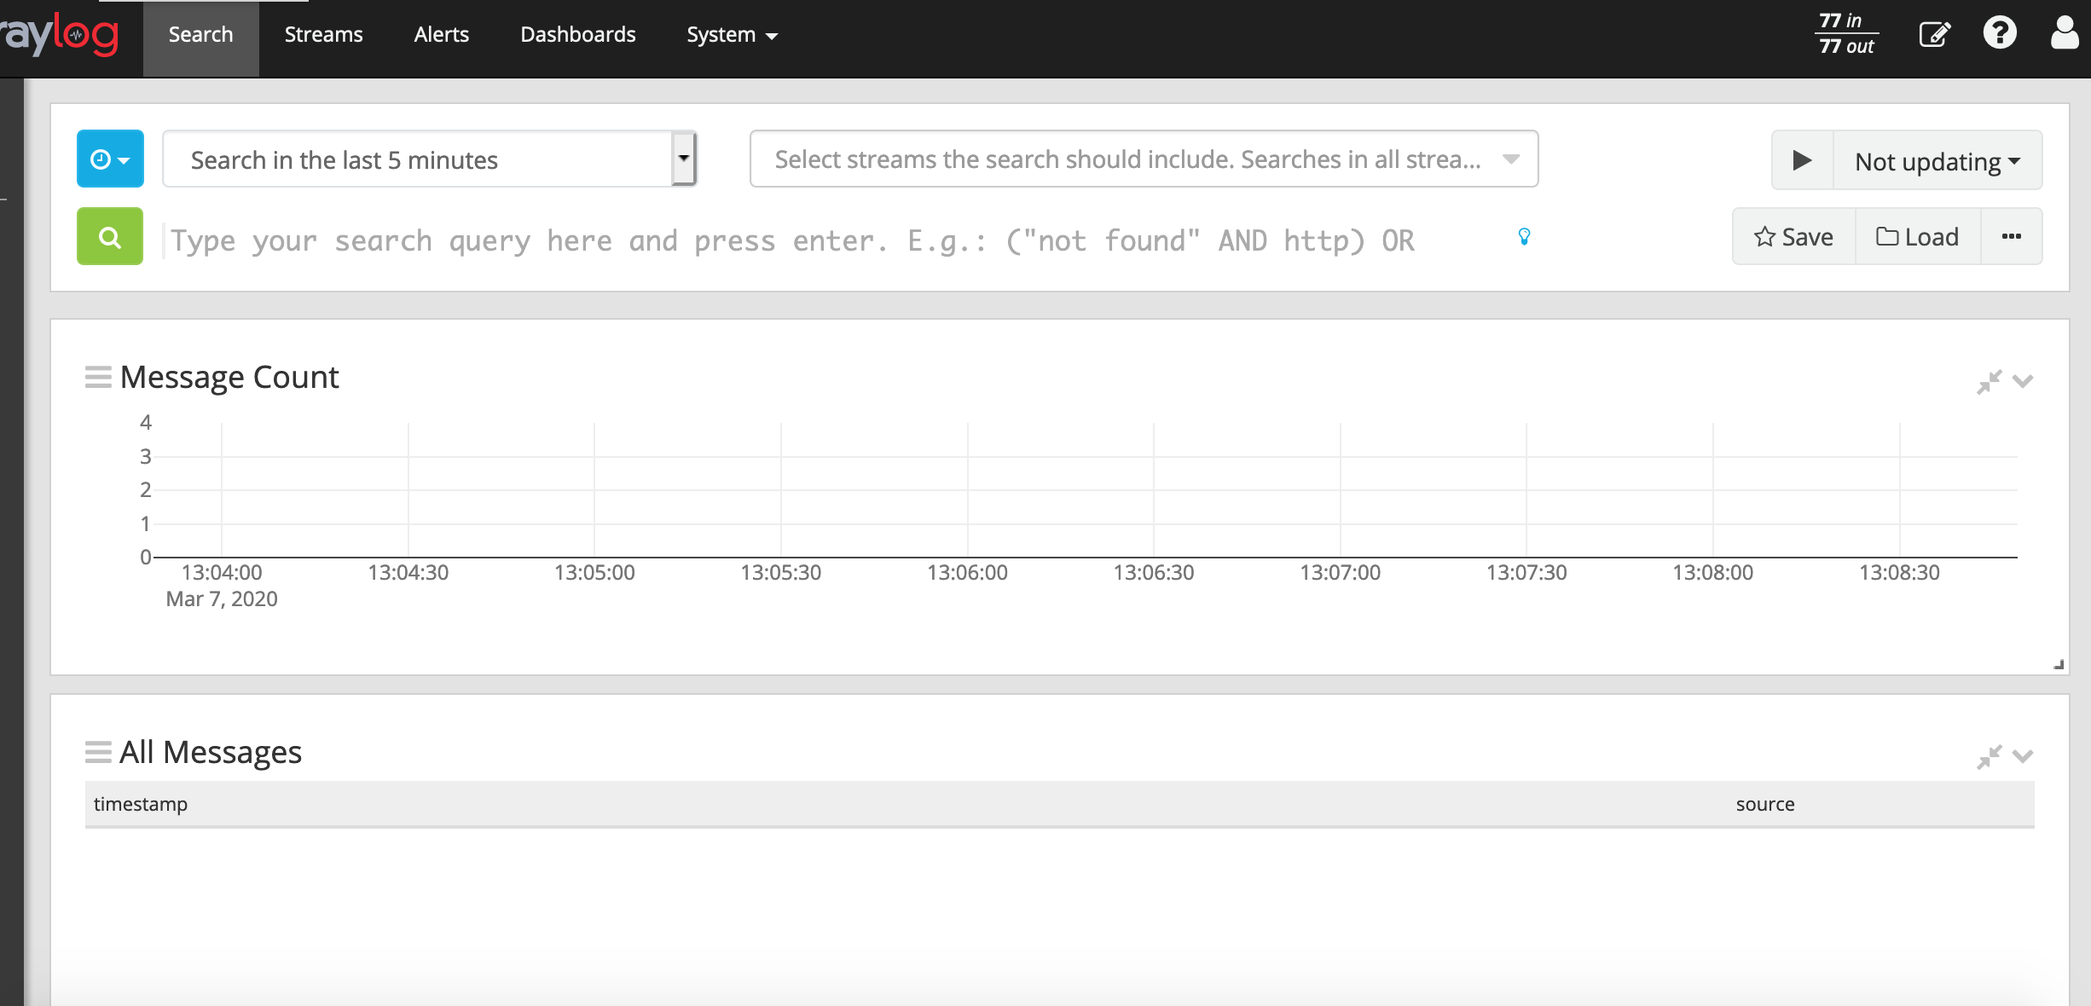Collapse the Message Count widget

pyautogui.click(x=1990, y=382)
